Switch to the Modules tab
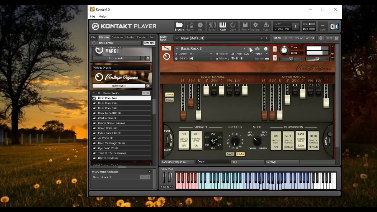Screen dimensions: 377x212 [142, 37]
